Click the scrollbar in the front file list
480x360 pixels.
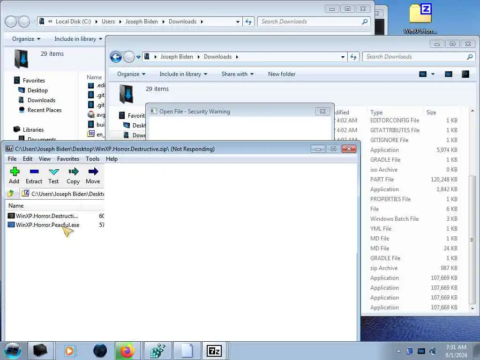(x=472, y=240)
